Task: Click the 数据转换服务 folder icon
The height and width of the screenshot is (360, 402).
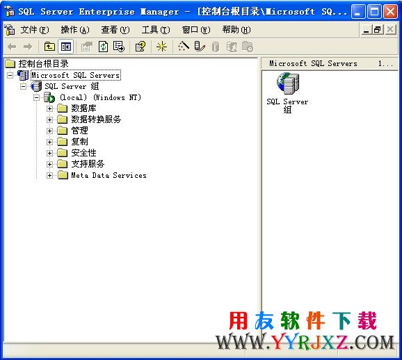Action: (63, 120)
